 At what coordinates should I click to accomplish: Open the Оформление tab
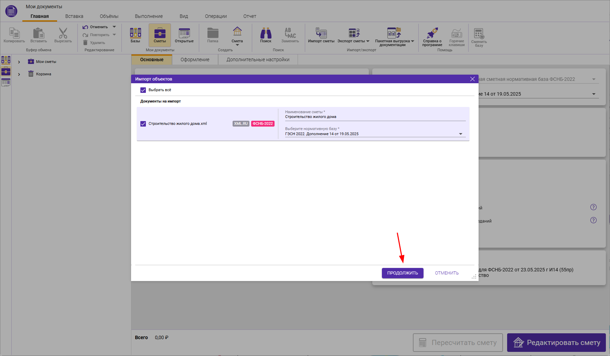click(x=195, y=60)
